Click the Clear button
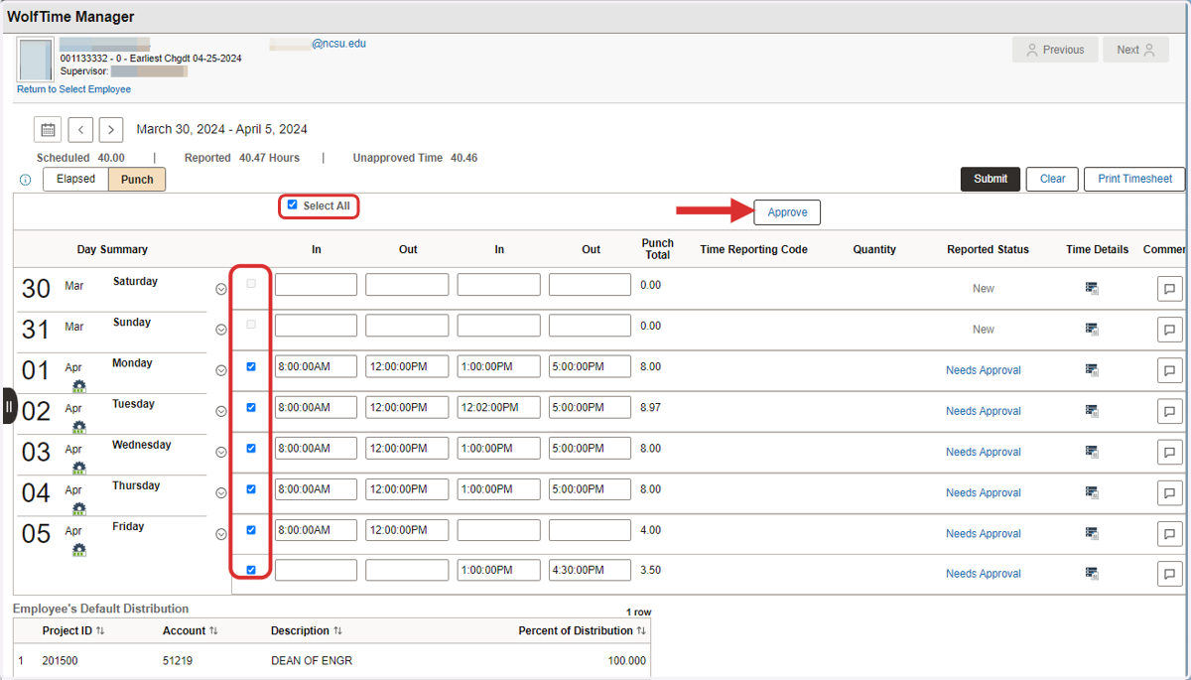1191x680 pixels. tap(1052, 179)
